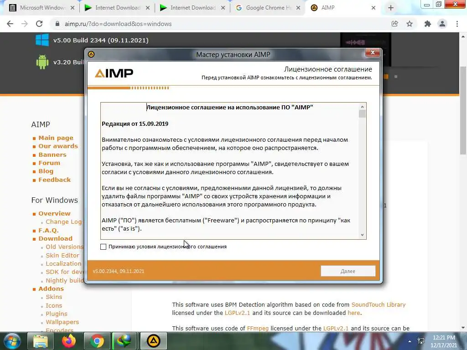Bookmark this page with star icon
467x350 pixels.
click(x=410, y=24)
